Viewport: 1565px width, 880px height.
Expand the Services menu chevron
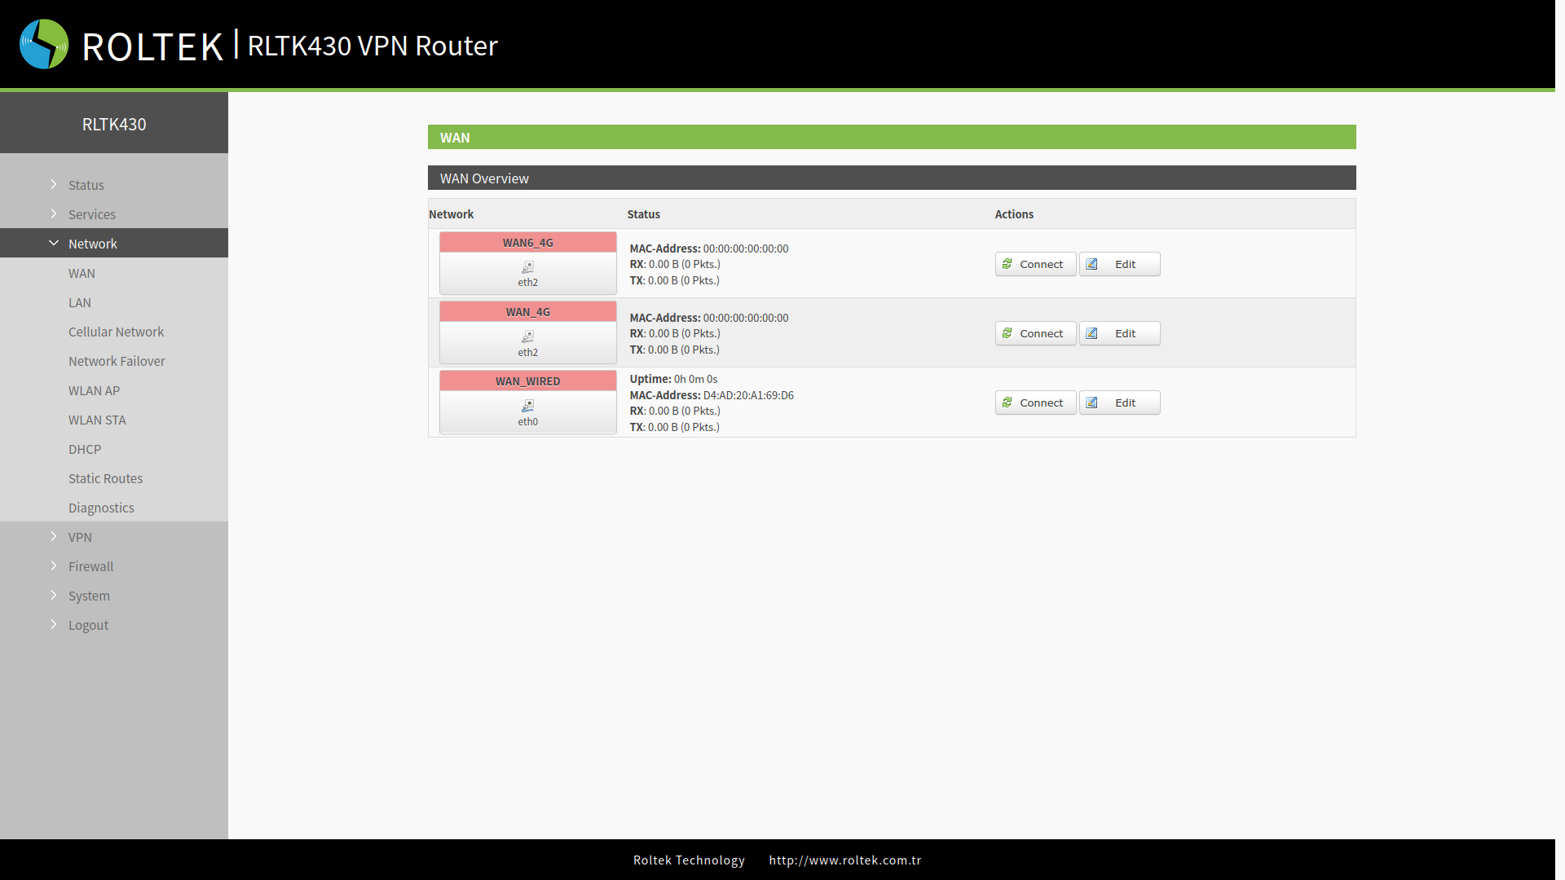pyautogui.click(x=54, y=213)
